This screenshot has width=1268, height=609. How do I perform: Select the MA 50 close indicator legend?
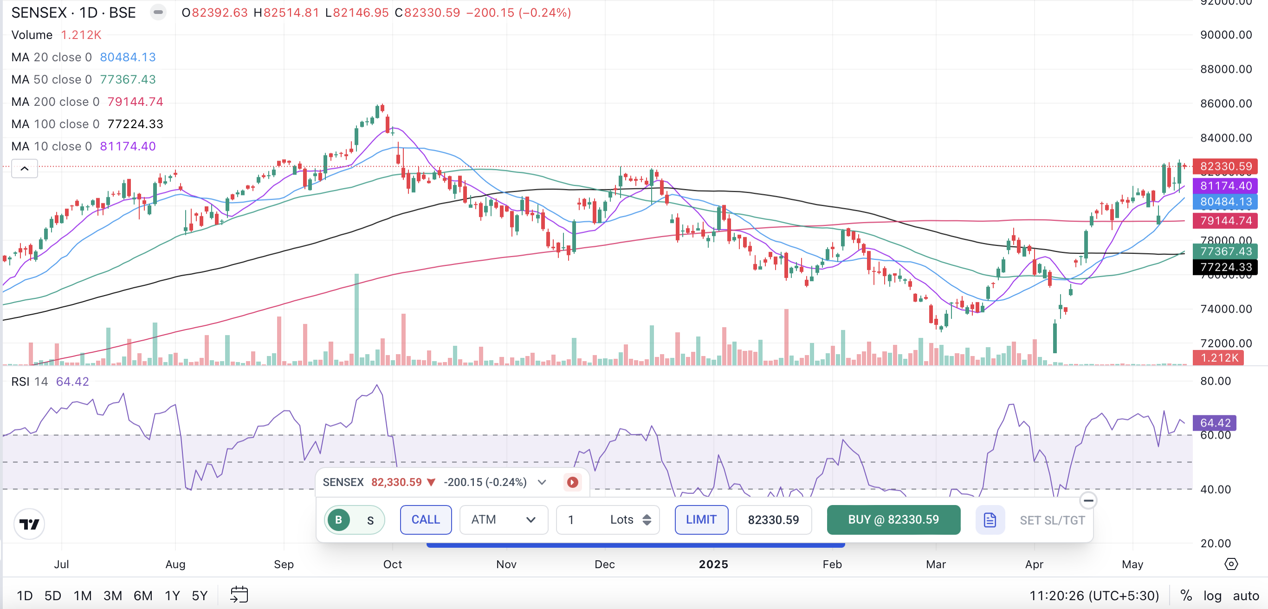point(83,79)
